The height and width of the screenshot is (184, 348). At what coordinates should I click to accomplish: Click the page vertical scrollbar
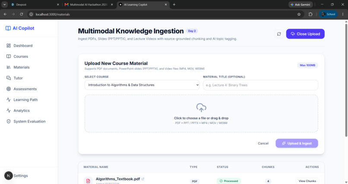(x=346, y=80)
